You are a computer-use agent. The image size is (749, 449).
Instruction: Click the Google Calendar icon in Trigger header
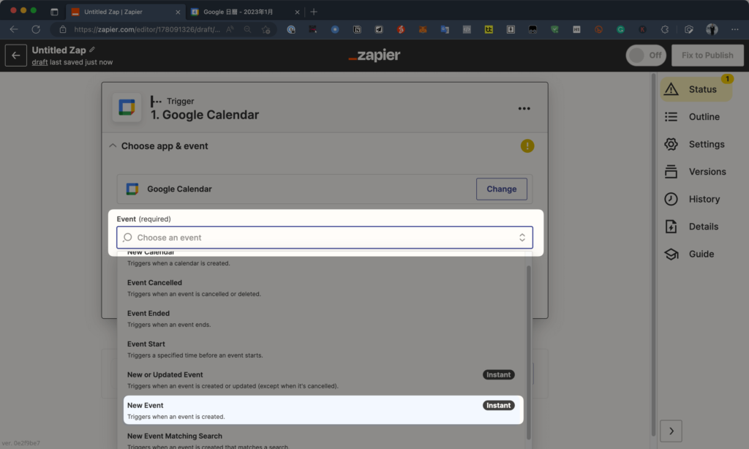click(x=127, y=107)
